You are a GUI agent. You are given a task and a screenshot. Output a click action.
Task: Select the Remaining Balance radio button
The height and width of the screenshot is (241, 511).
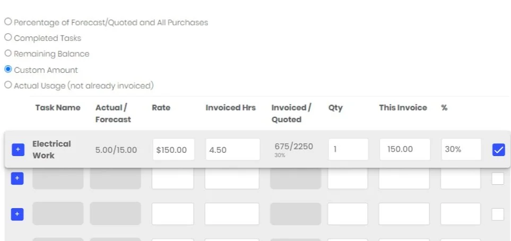pos(8,53)
